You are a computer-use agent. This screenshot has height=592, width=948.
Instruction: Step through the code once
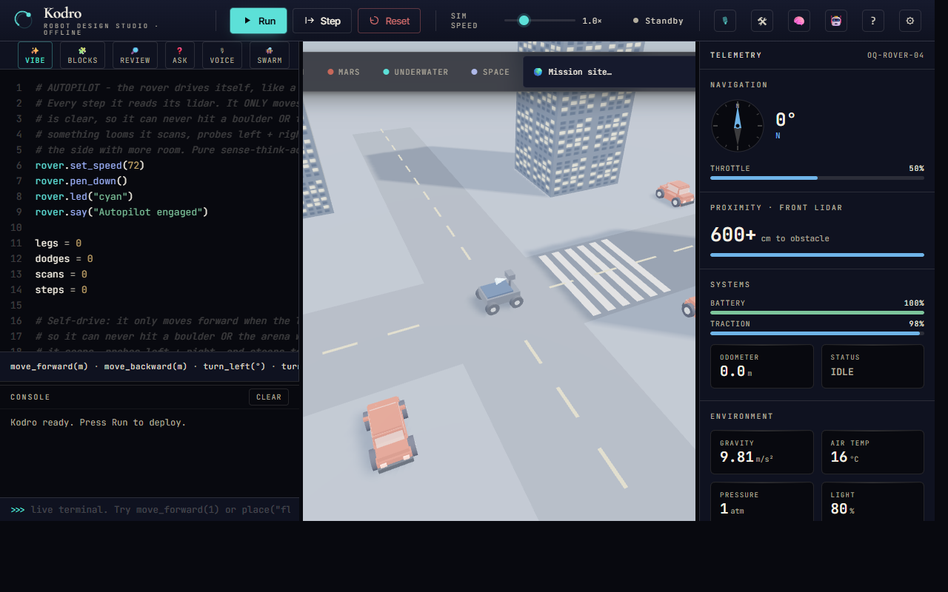click(x=322, y=21)
